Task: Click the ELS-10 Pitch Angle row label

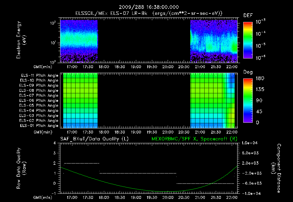Action: pyautogui.click(x=39, y=80)
